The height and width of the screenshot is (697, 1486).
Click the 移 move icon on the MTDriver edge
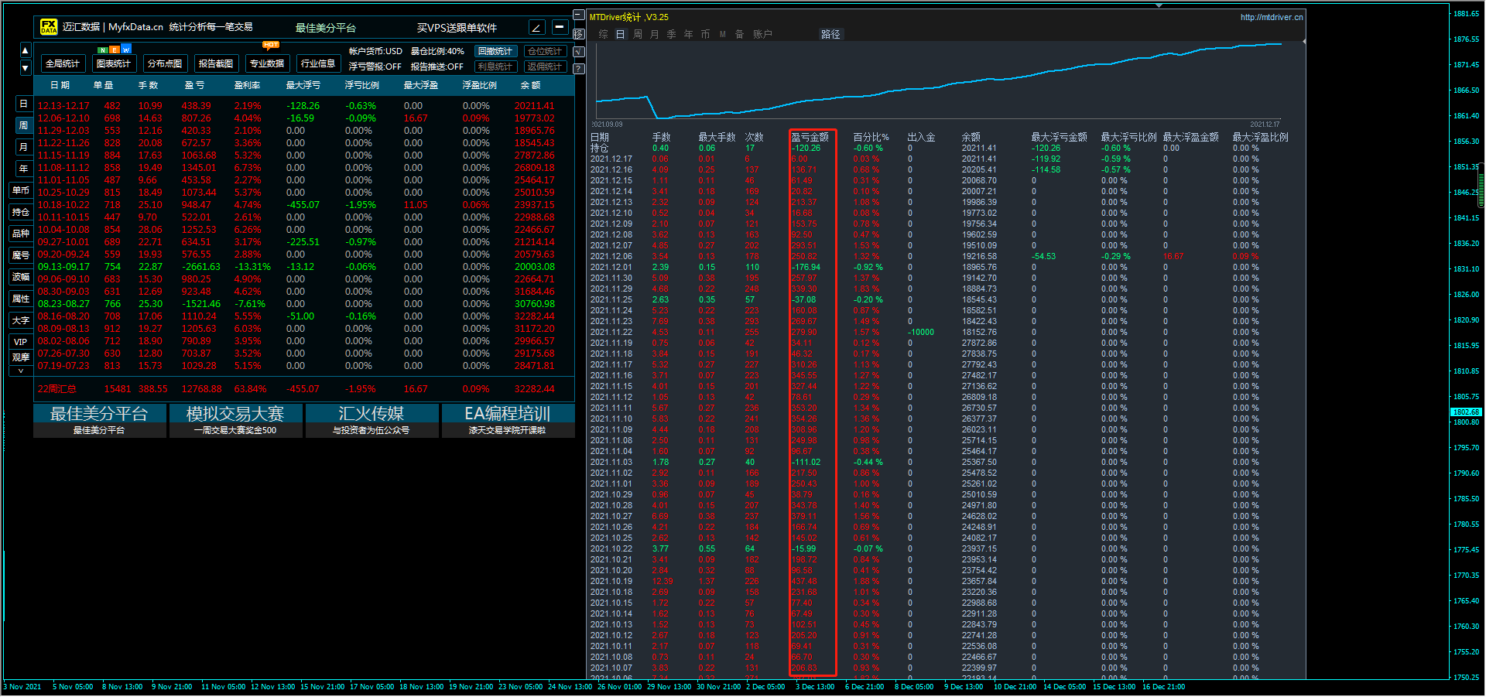[579, 34]
